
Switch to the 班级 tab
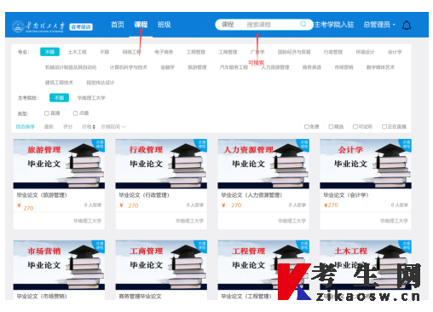pyautogui.click(x=165, y=25)
